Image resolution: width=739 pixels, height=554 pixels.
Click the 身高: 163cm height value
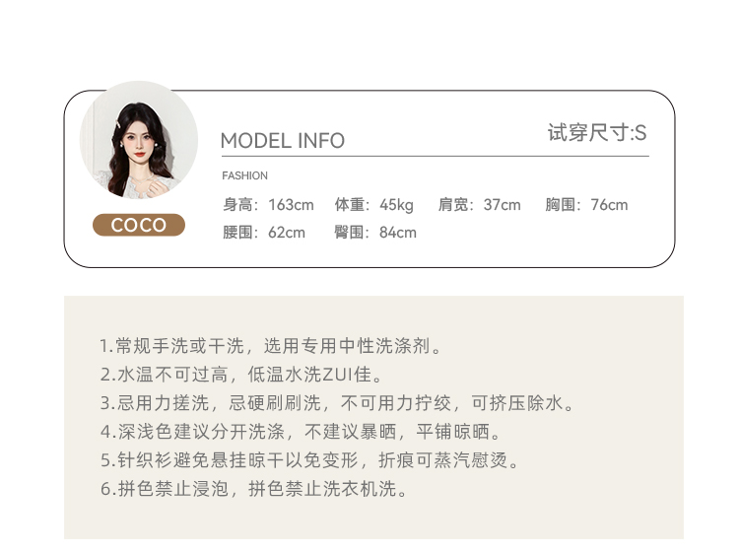tap(268, 205)
